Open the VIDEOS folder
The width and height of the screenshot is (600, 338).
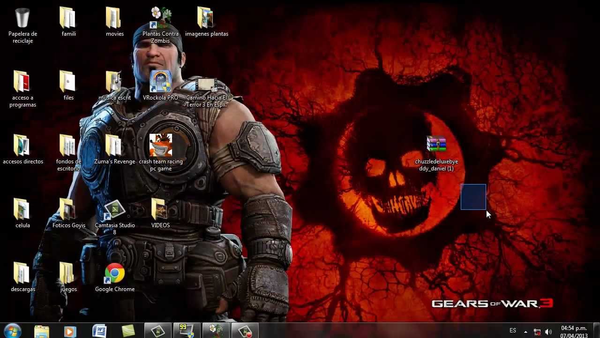click(x=160, y=214)
